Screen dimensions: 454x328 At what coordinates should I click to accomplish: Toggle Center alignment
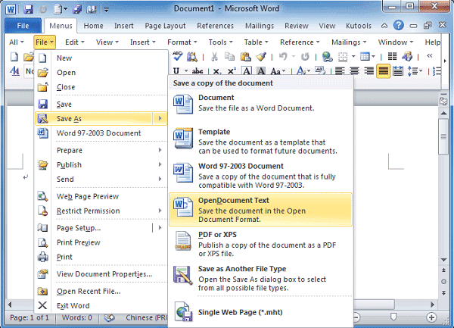354,71
